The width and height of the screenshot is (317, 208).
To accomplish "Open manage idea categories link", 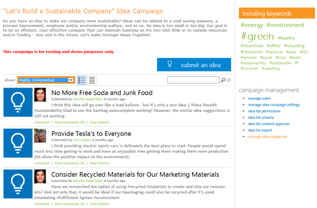I will pos(268,136).
